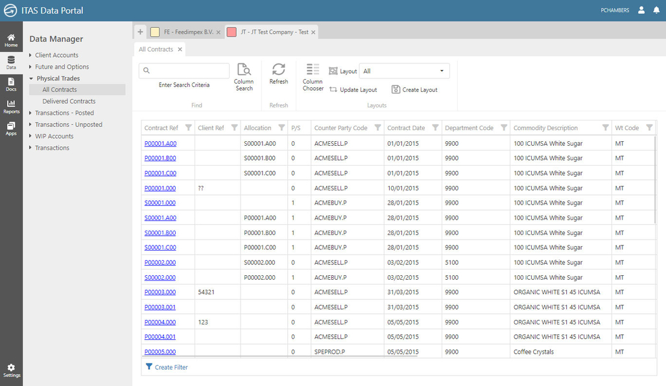Select the Data sidebar icon
Screen dimensions: 666x386
pyautogui.click(x=11, y=63)
